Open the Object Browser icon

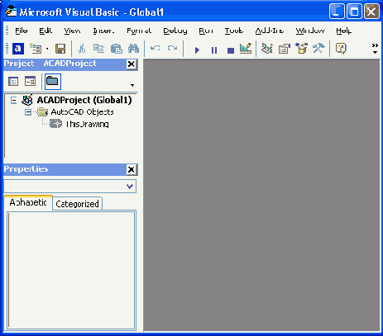click(x=302, y=49)
